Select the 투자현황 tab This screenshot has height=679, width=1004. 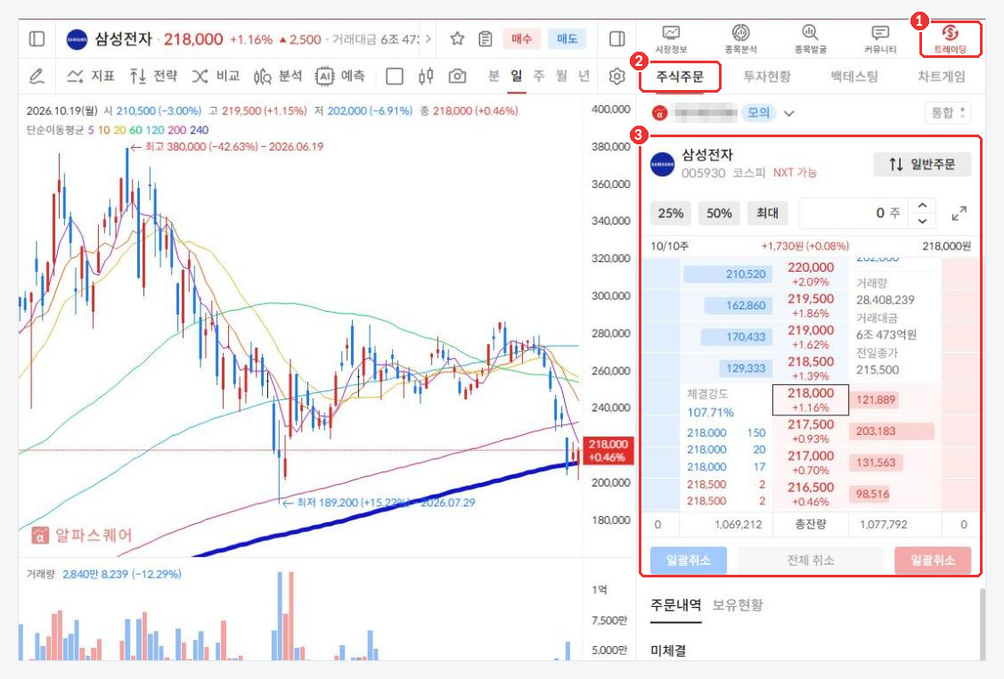point(767,77)
